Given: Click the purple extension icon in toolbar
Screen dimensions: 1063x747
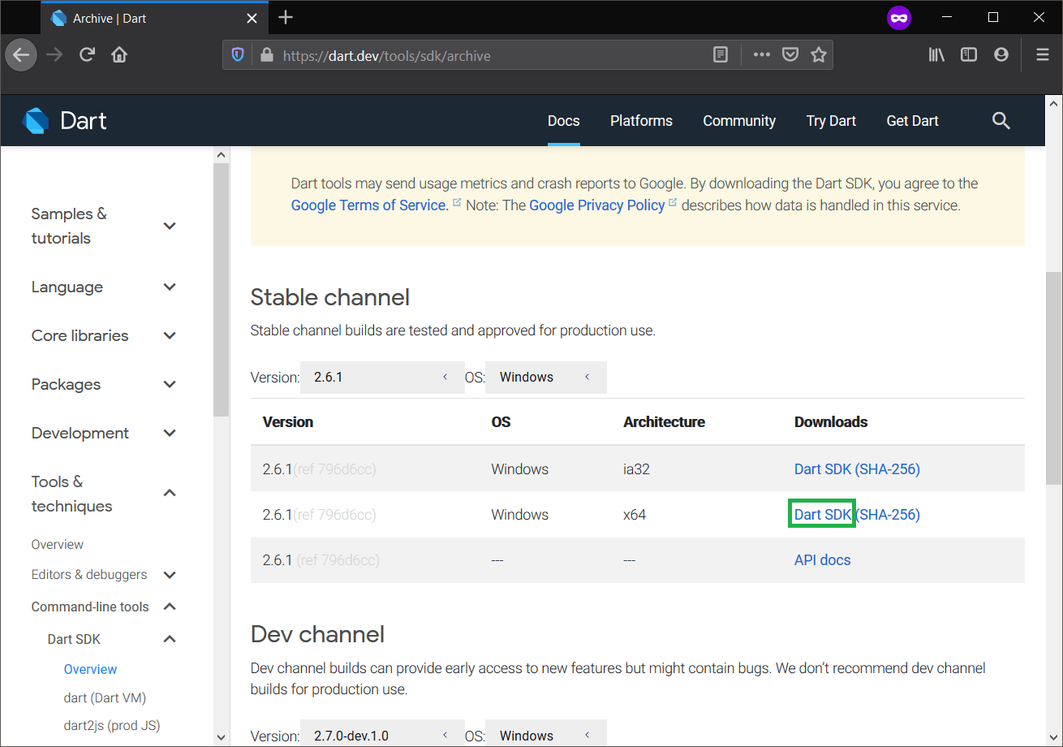Looking at the screenshot, I should click(x=898, y=17).
